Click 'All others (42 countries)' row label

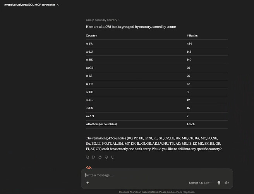coord(101,124)
